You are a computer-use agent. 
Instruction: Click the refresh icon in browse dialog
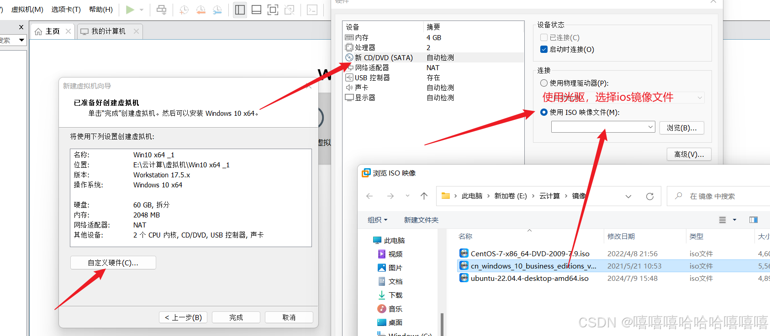tap(650, 196)
